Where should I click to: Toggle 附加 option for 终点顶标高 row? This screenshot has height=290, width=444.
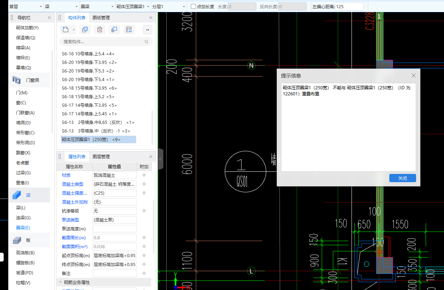[144, 264]
